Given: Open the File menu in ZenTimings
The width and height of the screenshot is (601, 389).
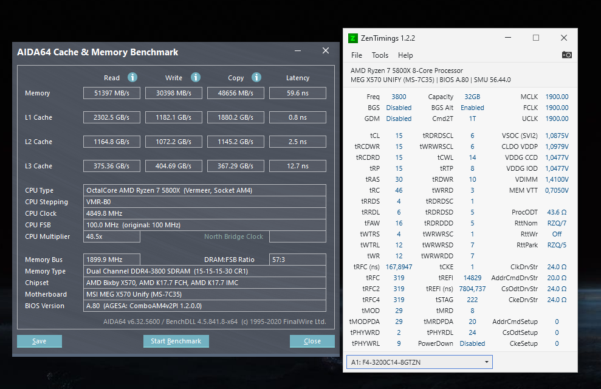Looking at the screenshot, I should tap(357, 55).
